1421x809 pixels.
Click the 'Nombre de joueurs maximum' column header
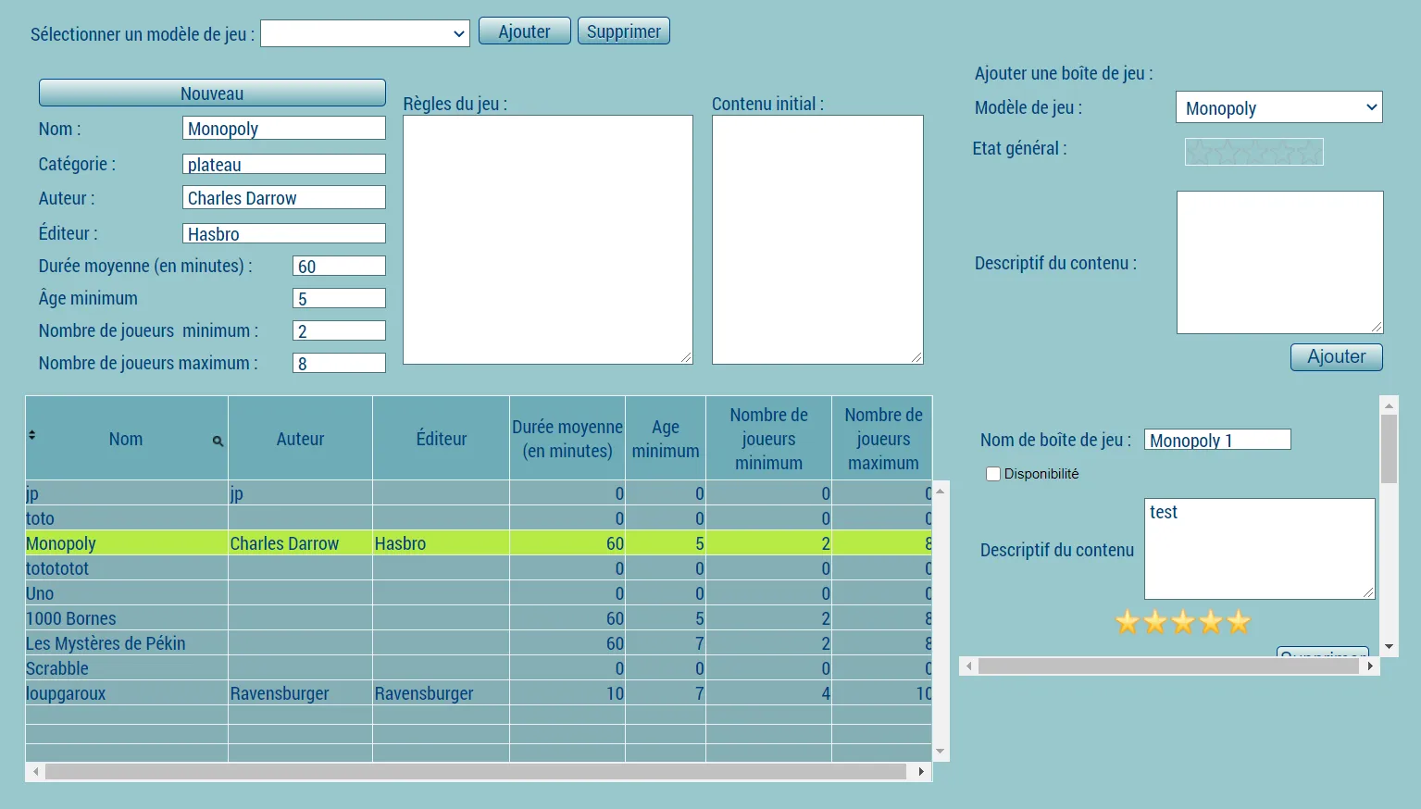pos(882,439)
